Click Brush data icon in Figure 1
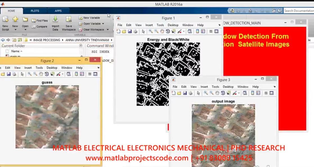The width and height of the screenshot is (314, 167). 180,31
